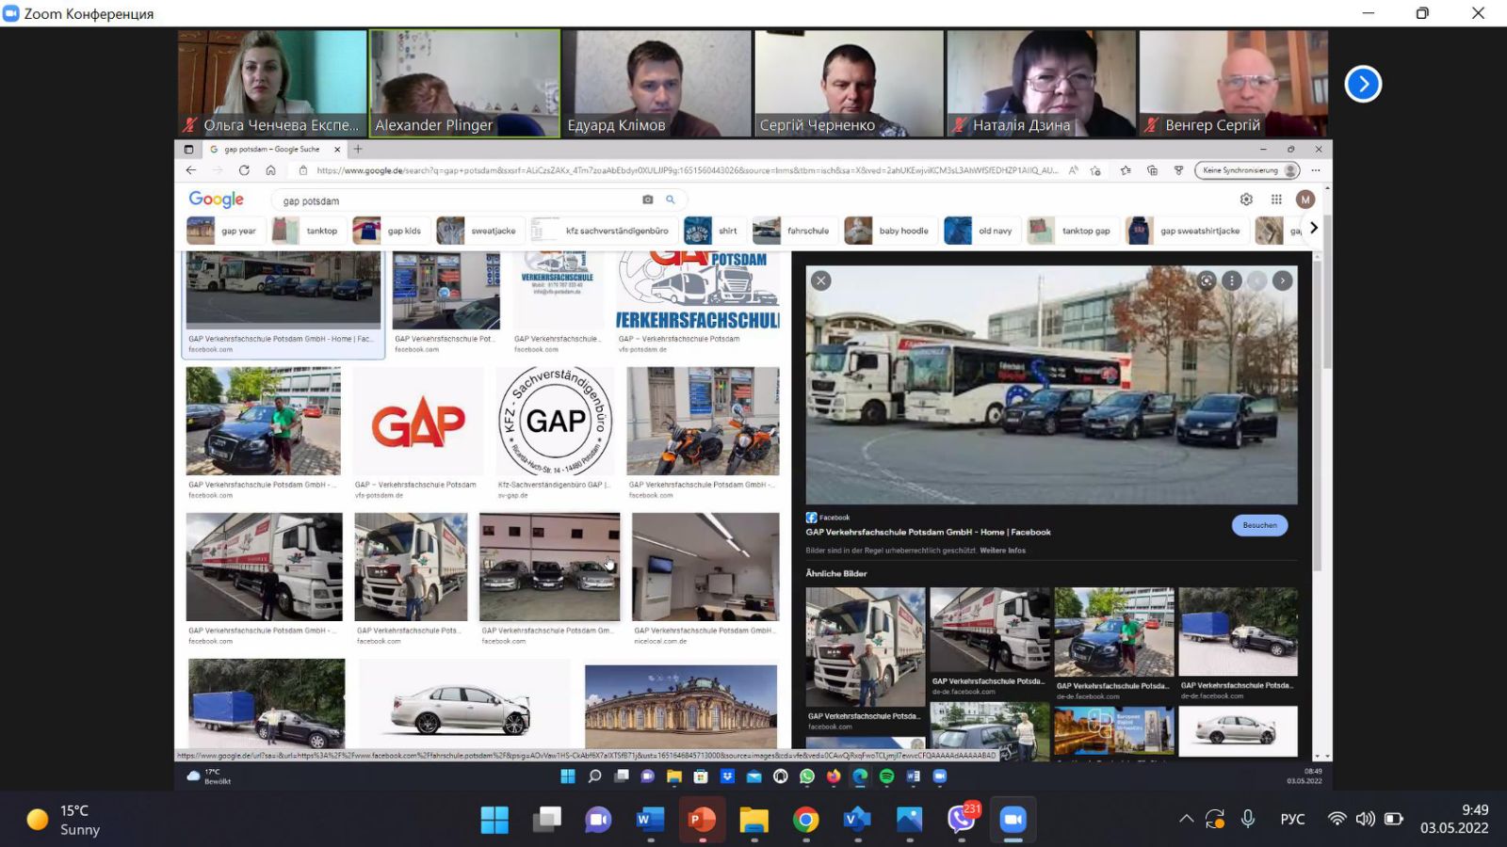Reload the shared Google search page
The width and height of the screenshot is (1507, 847).
coord(244,170)
